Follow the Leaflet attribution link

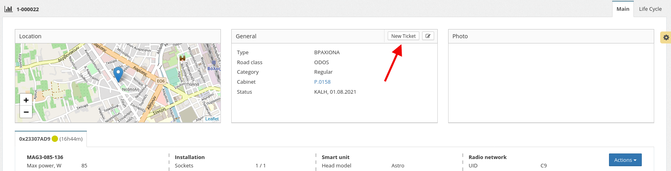[x=212, y=119]
